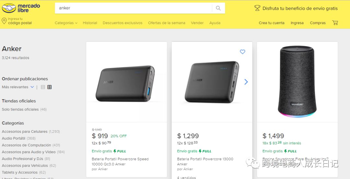Click the trophy free shipping icon
The width and height of the screenshot is (350, 179).
tap(257, 8)
